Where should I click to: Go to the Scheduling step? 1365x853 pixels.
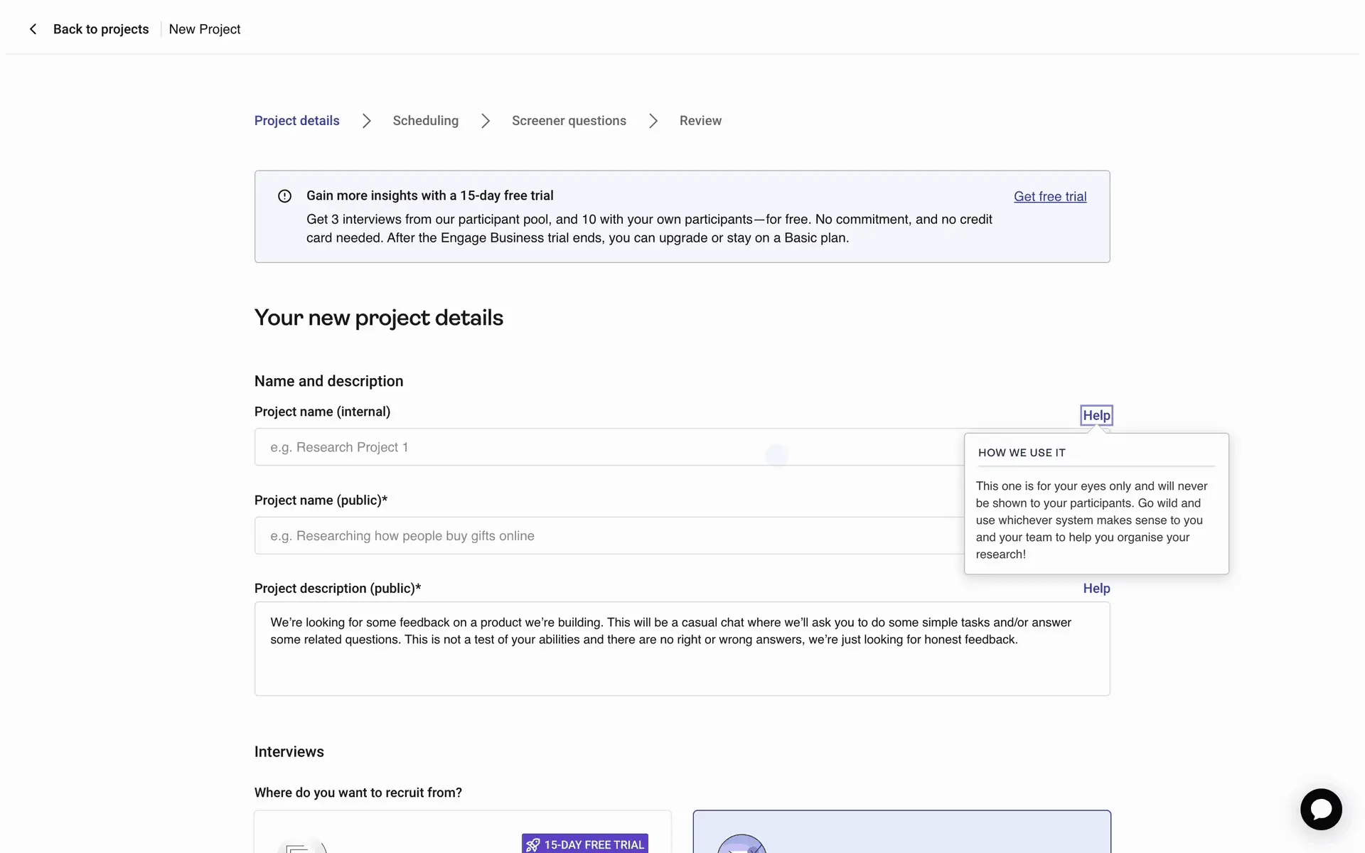pos(425,121)
